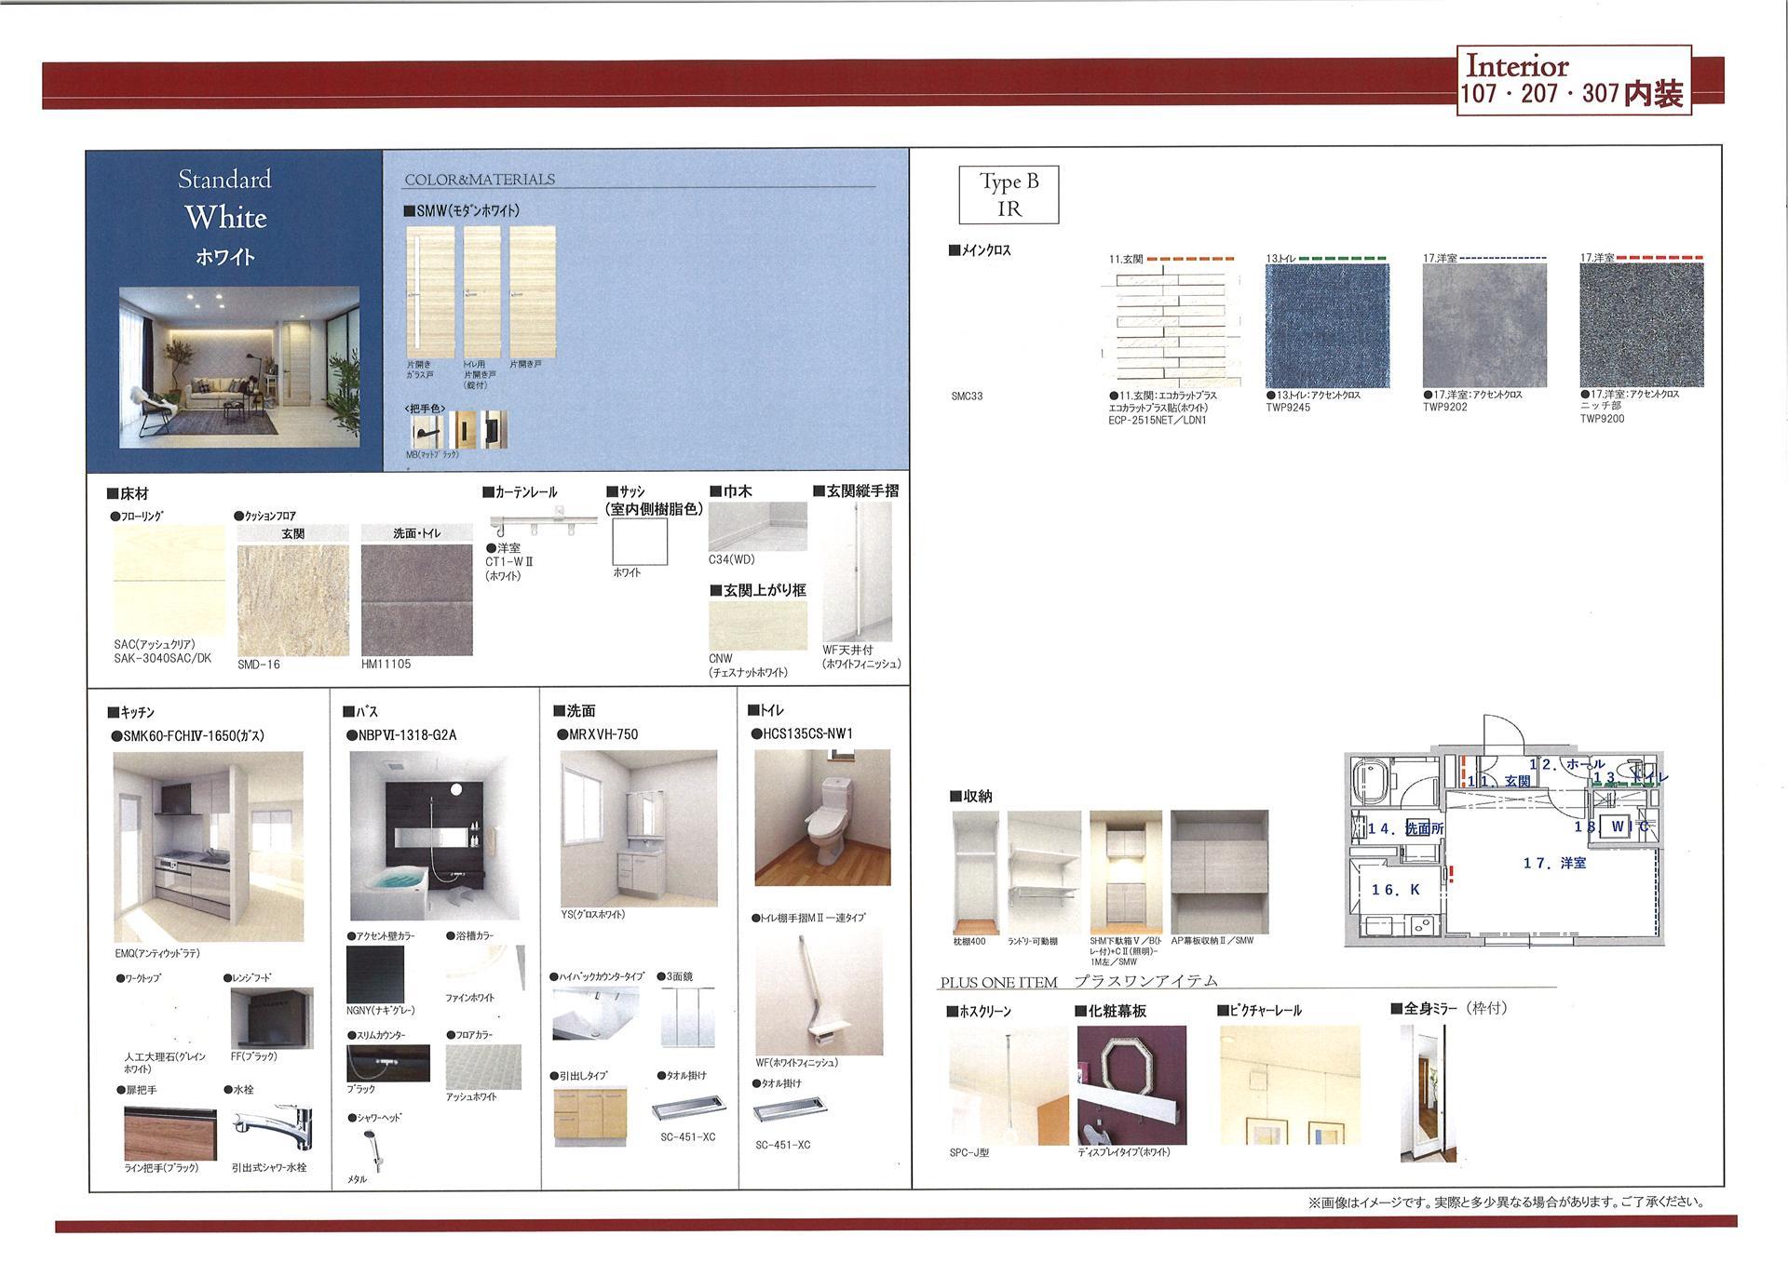
Task: Select the TWP9200 niche accent cloth swatch
Action: point(1642,326)
